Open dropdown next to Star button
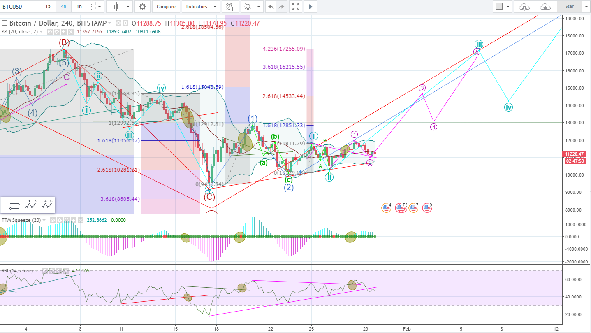The height and width of the screenshot is (333, 591). coord(586,7)
